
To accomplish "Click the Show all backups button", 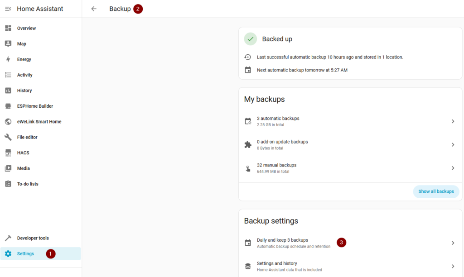I will click(x=436, y=191).
